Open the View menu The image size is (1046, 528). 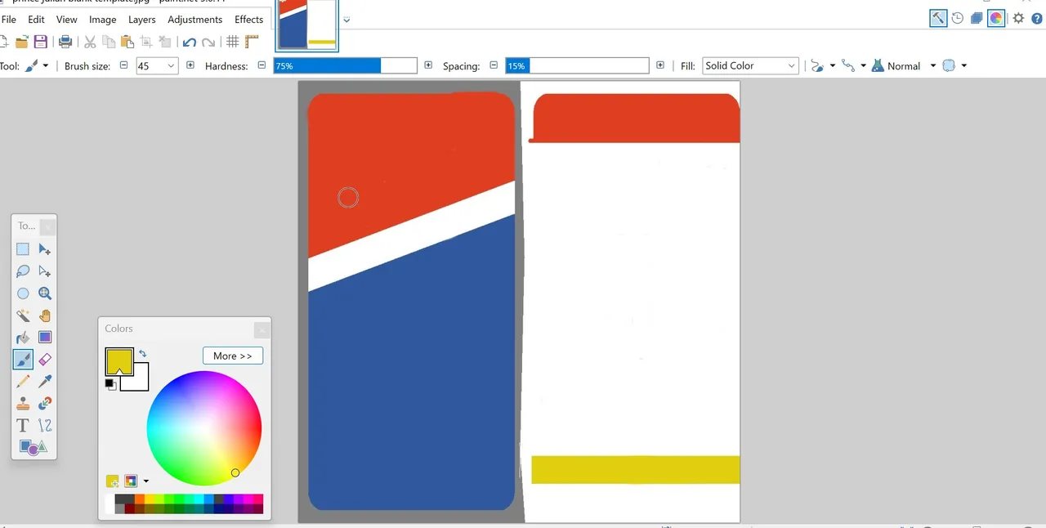tap(67, 19)
